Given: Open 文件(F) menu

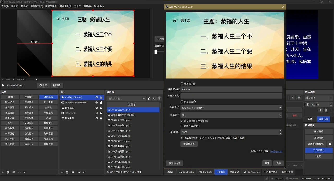Looking at the screenshot, I should click(x=5, y=6).
